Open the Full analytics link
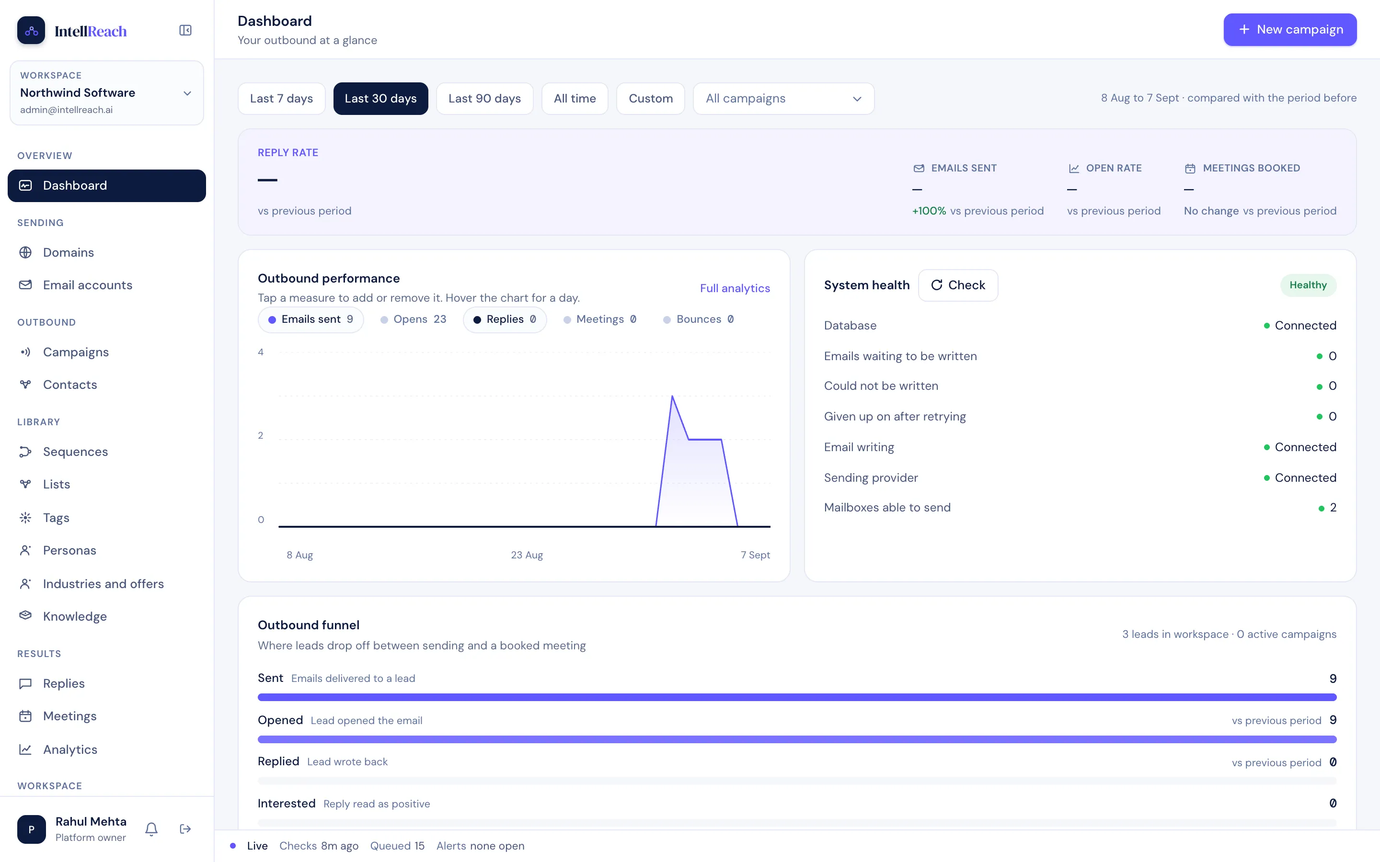Screen dimensions: 1380x862 pyautogui.click(x=735, y=288)
